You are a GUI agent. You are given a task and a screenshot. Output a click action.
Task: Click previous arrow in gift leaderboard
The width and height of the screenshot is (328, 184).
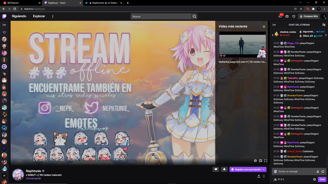pyautogui.click(x=273, y=35)
